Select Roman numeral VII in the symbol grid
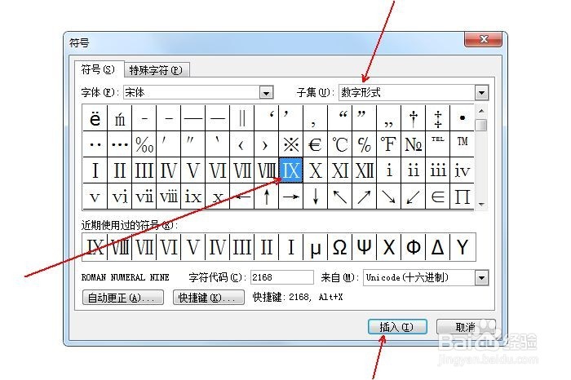The image size is (571, 380). click(x=242, y=170)
